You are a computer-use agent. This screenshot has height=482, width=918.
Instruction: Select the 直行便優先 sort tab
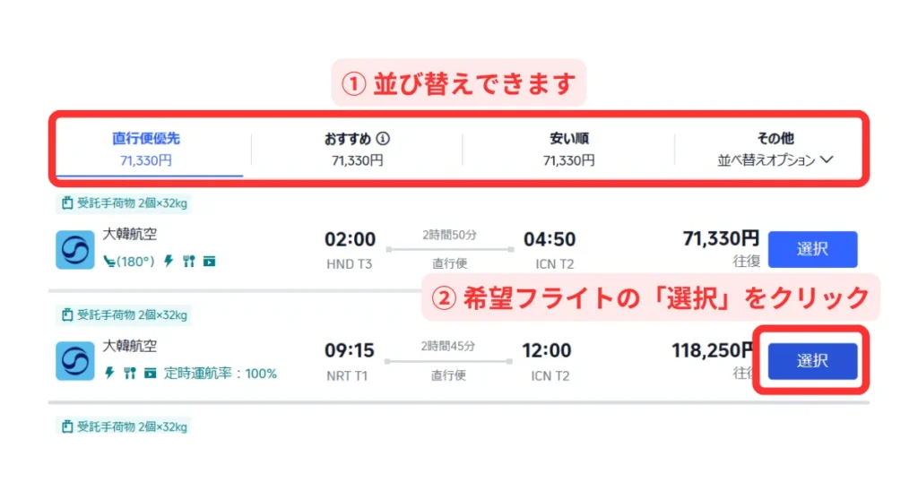point(146,149)
